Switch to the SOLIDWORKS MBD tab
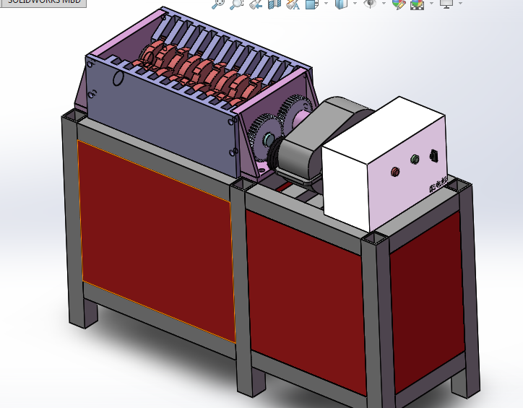This screenshot has width=523, height=408. pos(43,2)
